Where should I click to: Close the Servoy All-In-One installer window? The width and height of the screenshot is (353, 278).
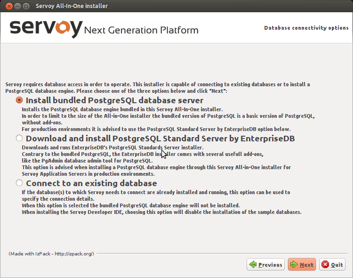(x=9, y=6)
